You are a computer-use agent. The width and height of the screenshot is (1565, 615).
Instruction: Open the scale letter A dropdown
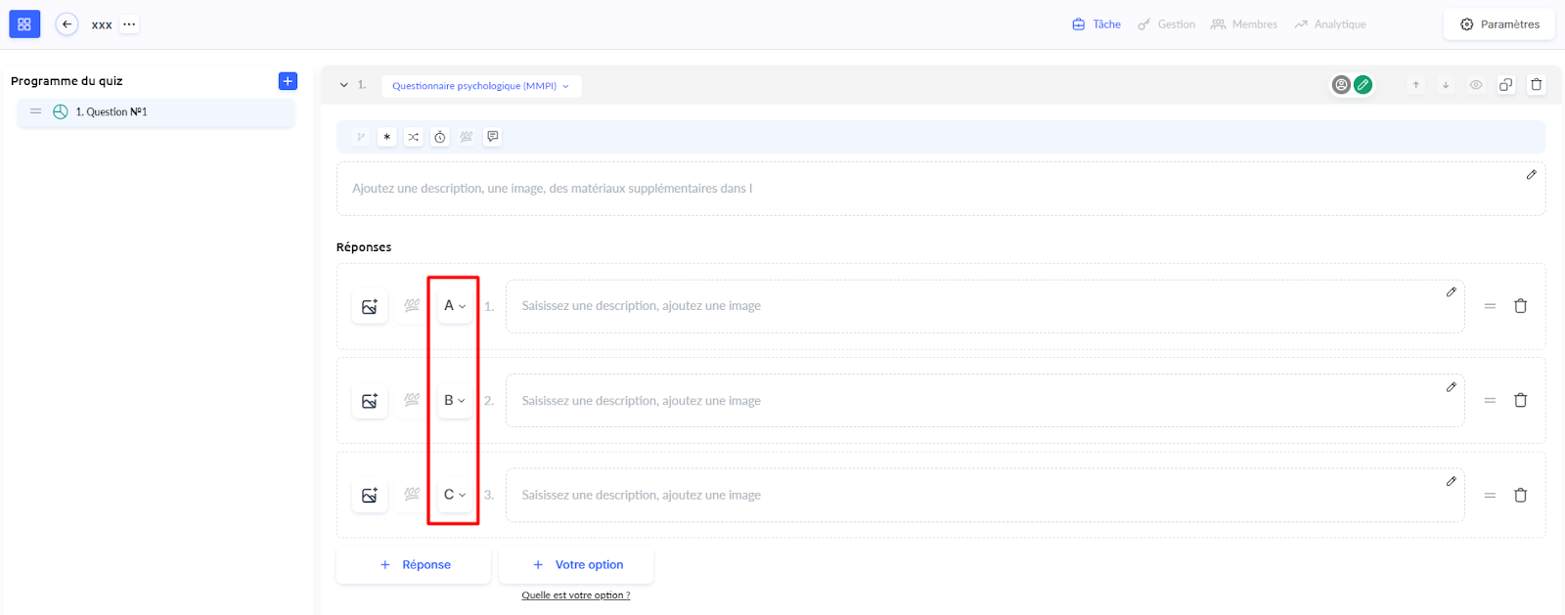point(455,306)
